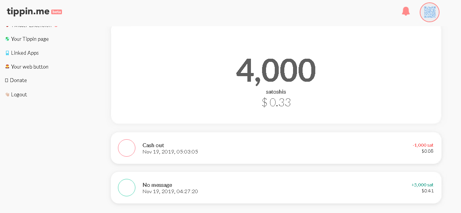The width and height of the screenshot is (461, 213).
Task: Select Your web button menu item
Action: click(30, 67)
